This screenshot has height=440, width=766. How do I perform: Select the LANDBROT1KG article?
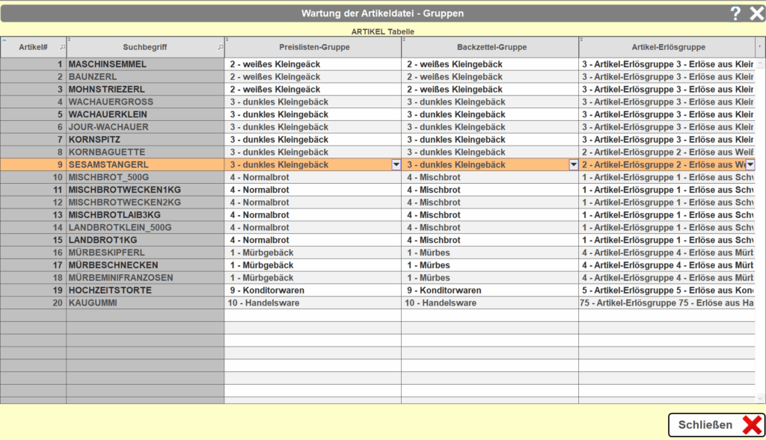coord(146,241)
